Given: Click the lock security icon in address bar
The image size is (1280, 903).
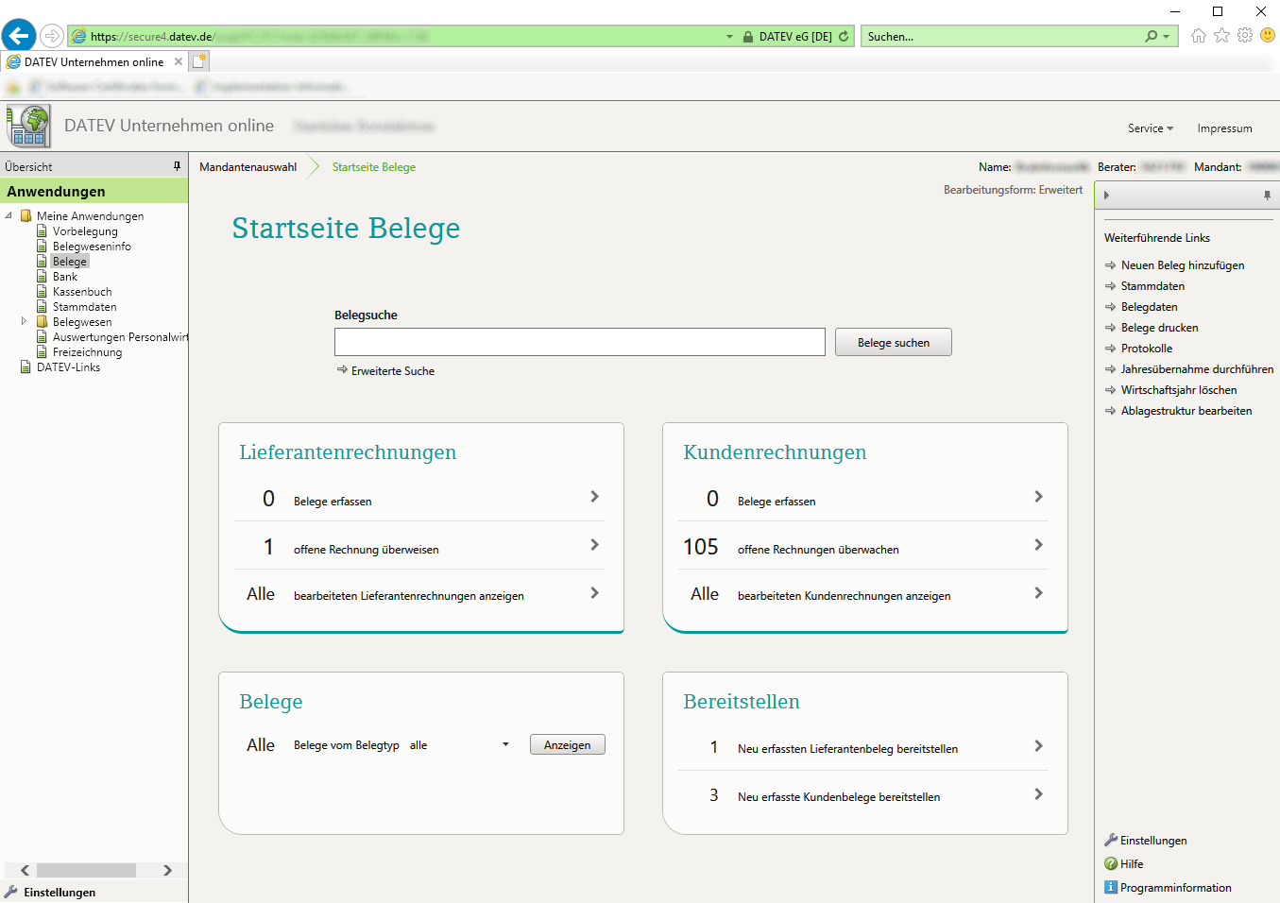Looking at the screenshot, I should [748, 37].
